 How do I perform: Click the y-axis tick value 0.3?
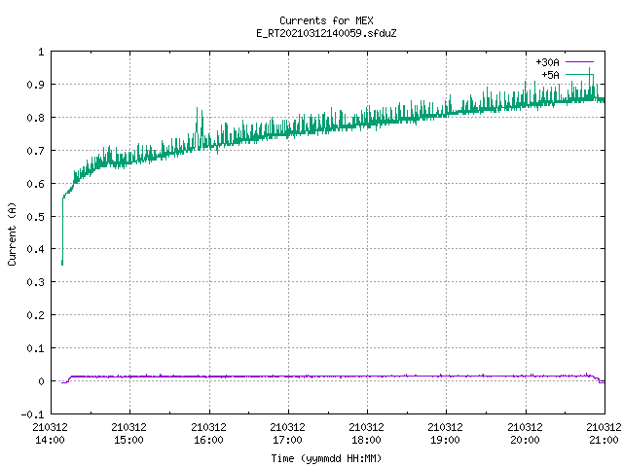(x=35, y=282)
